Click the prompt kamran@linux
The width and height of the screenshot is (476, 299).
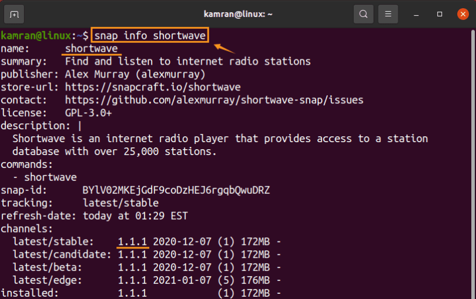pyautogui.click(x=36, y=35)
